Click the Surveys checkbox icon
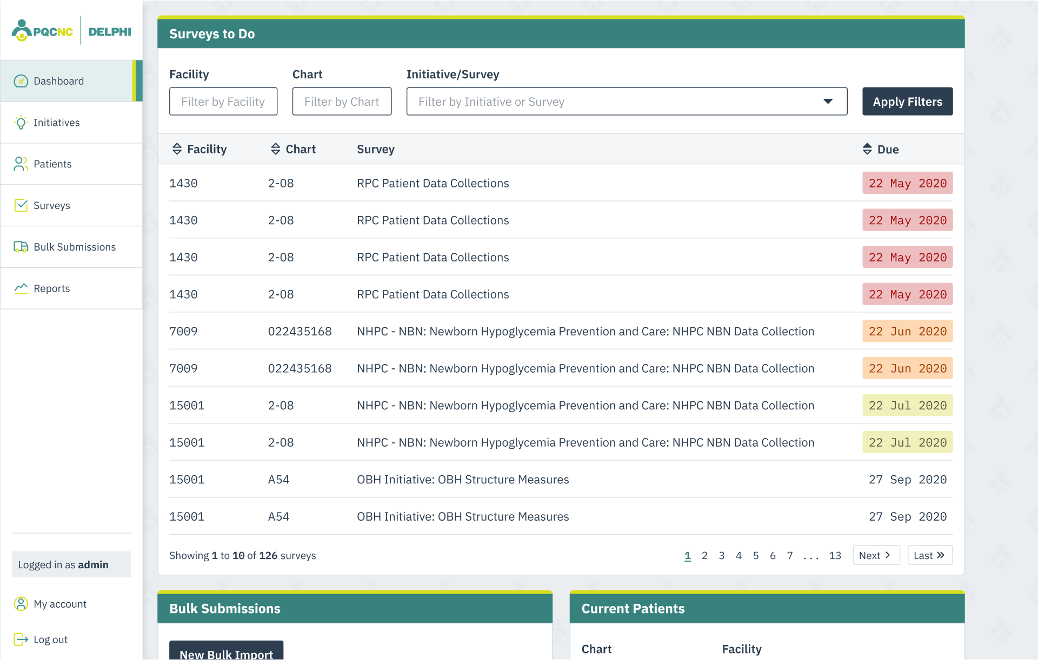Screen dimensions: 1038x660 (x=21, y=205)
